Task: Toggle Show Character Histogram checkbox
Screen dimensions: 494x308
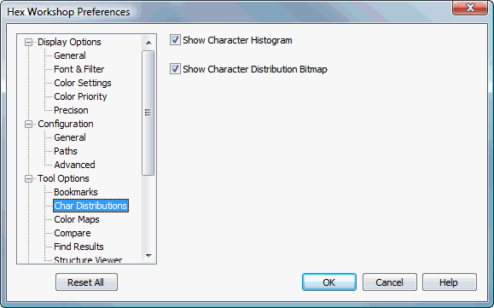Action: [x=175, y=40]
